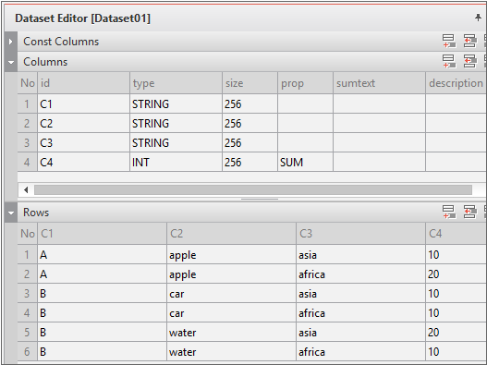Collapse the Rows section
The image size is (487, 365).
click(x=11, y=213)
